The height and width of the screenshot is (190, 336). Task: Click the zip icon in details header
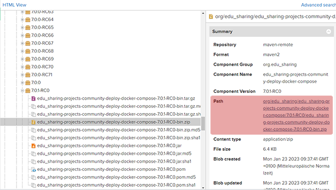click(x=211, y=17)
